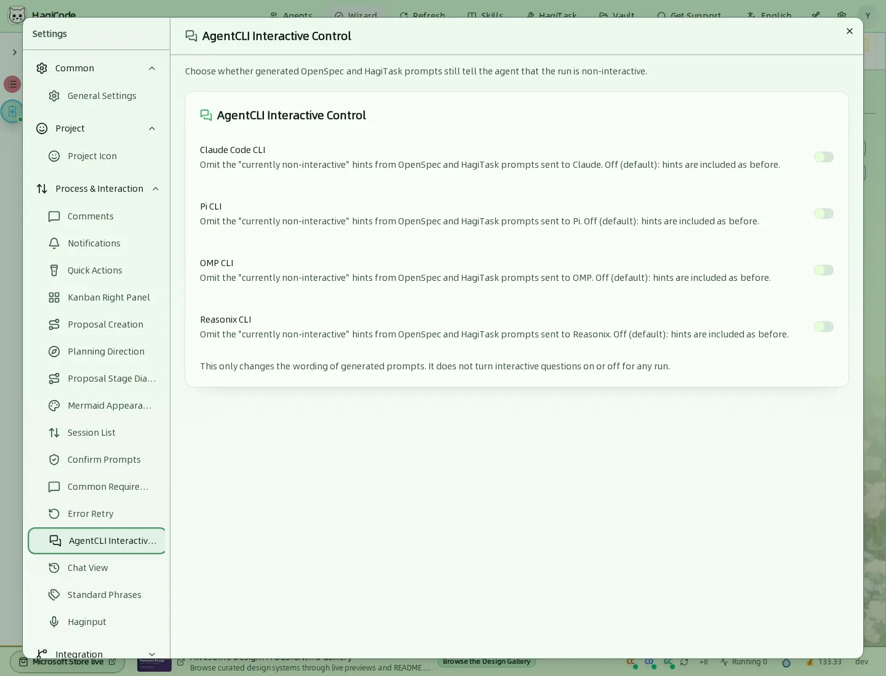Viewport: 886px width, 676px height.
Task: Click the compass icon beside Planning Direction
Action: click(54, 352)
